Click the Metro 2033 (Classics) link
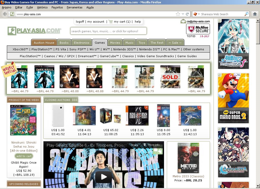Screen dimensions: 260x189 (188, 176)
